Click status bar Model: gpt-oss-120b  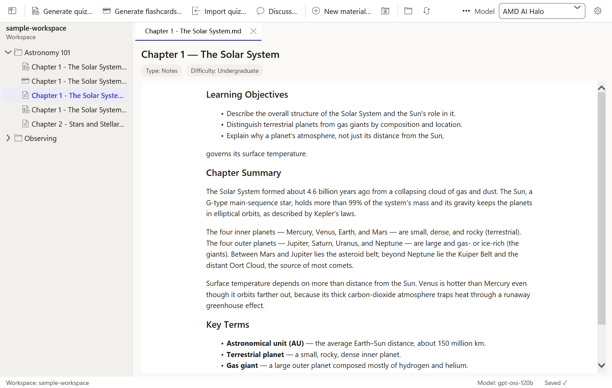[505, 383]
